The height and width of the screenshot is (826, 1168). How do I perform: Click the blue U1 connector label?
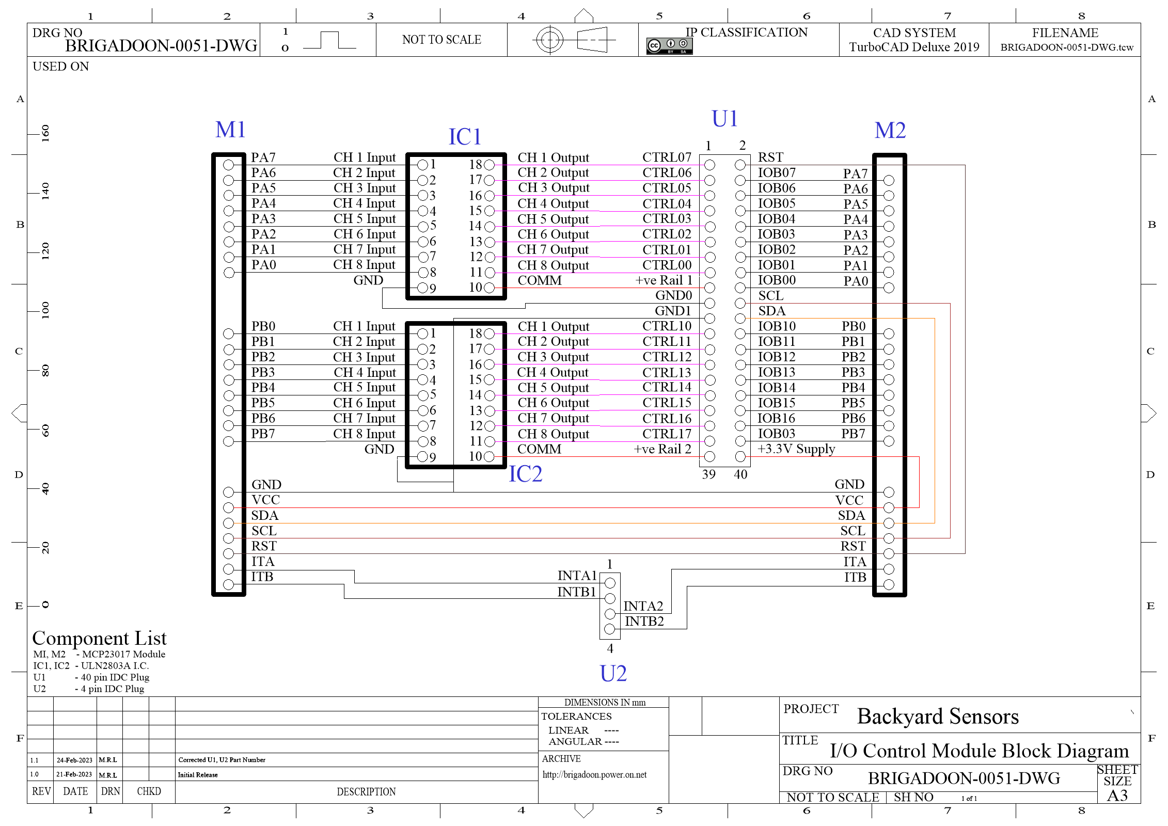[x=724, y=119]
